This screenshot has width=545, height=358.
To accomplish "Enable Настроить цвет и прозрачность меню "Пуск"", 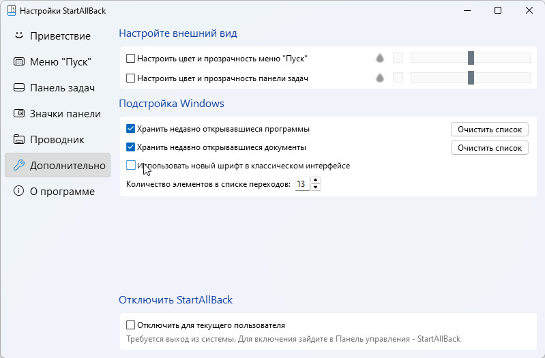I will [131, 59].
